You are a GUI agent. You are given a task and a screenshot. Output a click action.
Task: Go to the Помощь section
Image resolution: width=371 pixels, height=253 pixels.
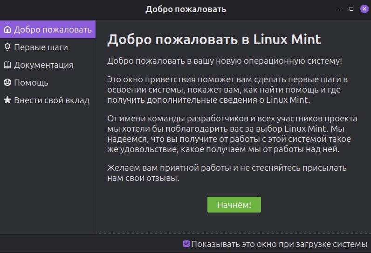(x=48, y=82)
